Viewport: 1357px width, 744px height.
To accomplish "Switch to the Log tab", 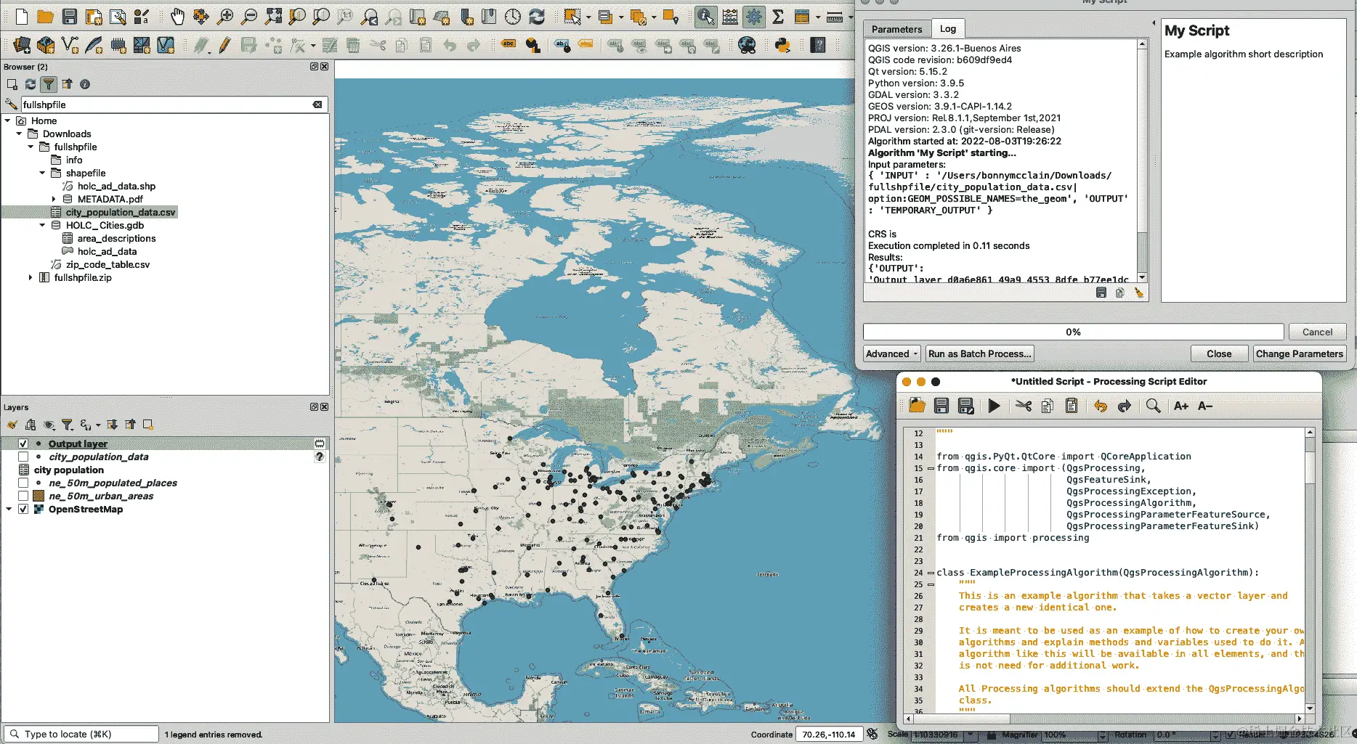I will point(948,28).
